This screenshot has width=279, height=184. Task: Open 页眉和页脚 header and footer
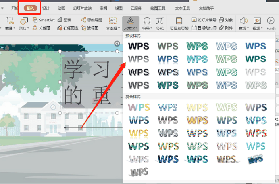pos(179,23)
